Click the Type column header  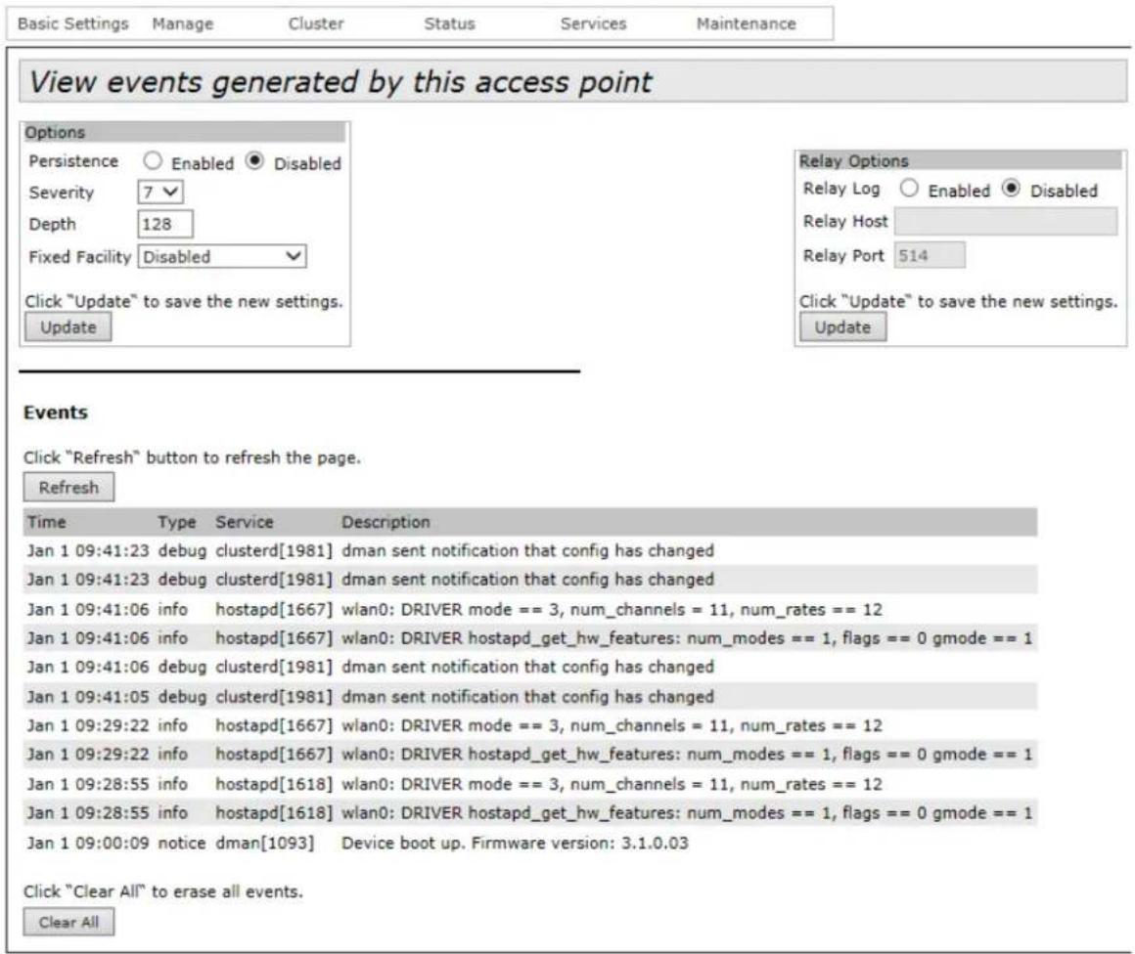(x=177, y=522)
